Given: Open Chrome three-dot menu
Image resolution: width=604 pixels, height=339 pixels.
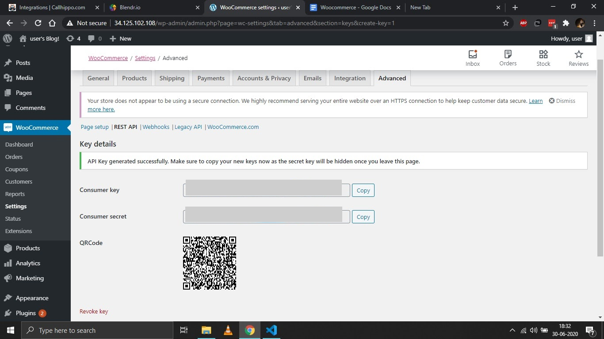Looking at the screenshot, I should [x=595, y=23].
